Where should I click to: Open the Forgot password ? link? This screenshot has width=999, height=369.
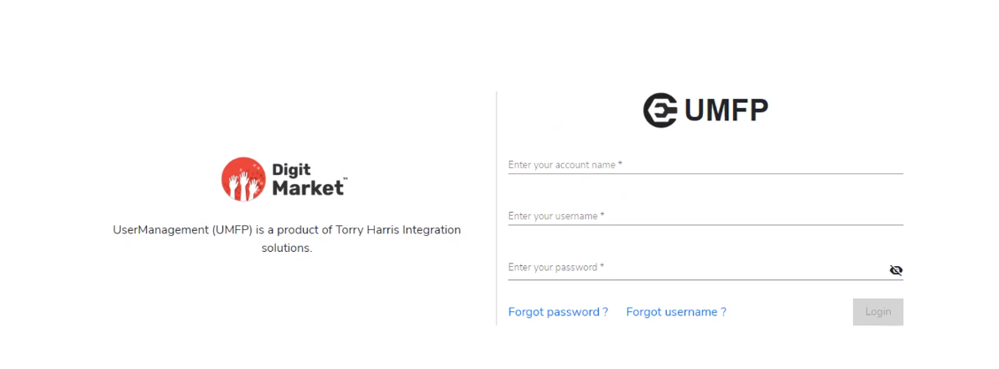(x=558, y=312)
